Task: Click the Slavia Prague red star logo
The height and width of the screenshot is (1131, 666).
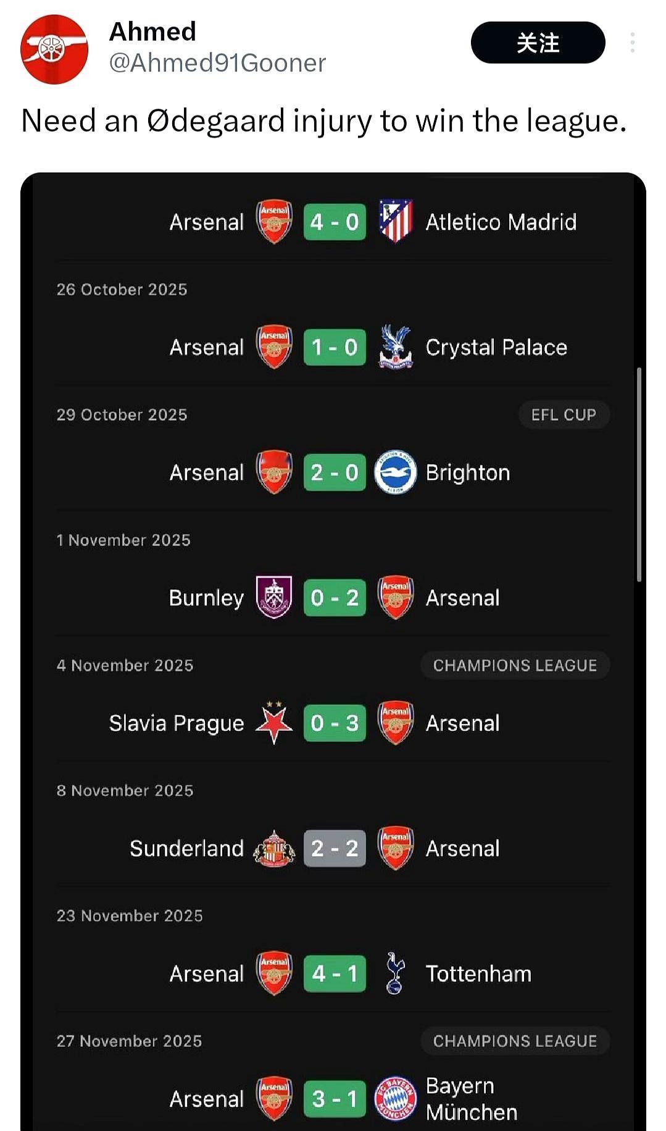Action: point(274,723)
